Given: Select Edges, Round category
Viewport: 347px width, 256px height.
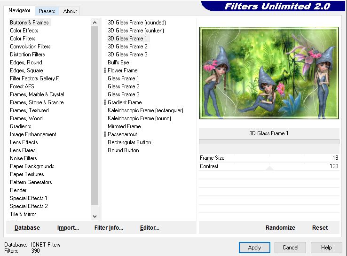Looking at the screenshot, I should (26, 62).
